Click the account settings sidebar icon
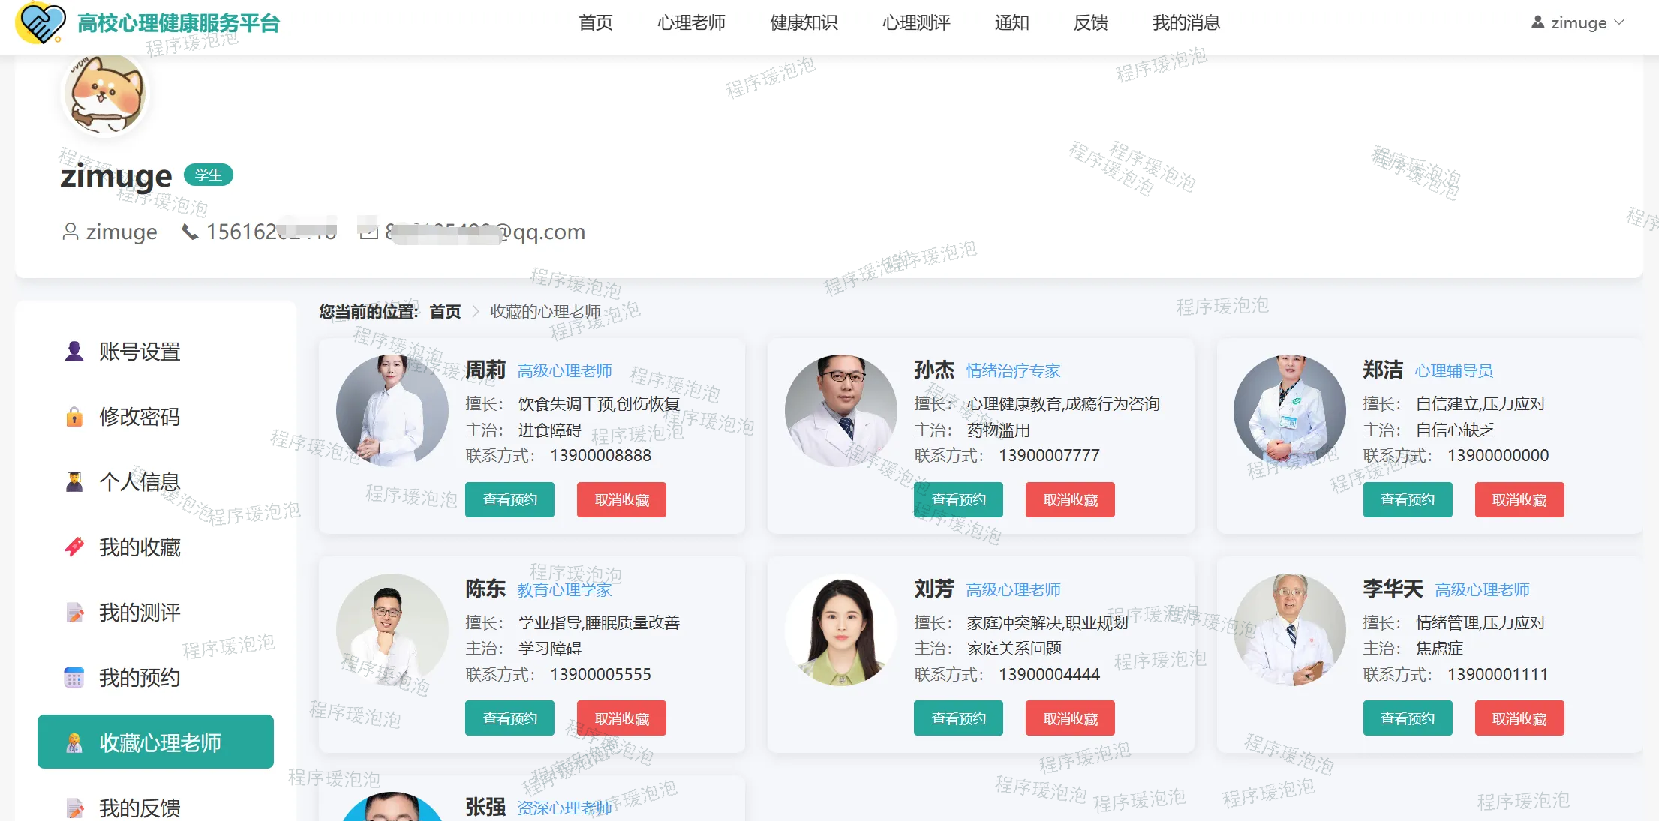Screen dimensions: 1659x821 [x=74, y=352]
